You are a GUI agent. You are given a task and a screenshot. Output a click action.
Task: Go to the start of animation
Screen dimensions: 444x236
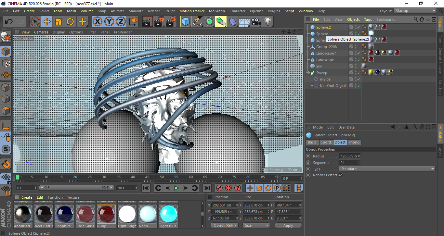click(146, 188)
